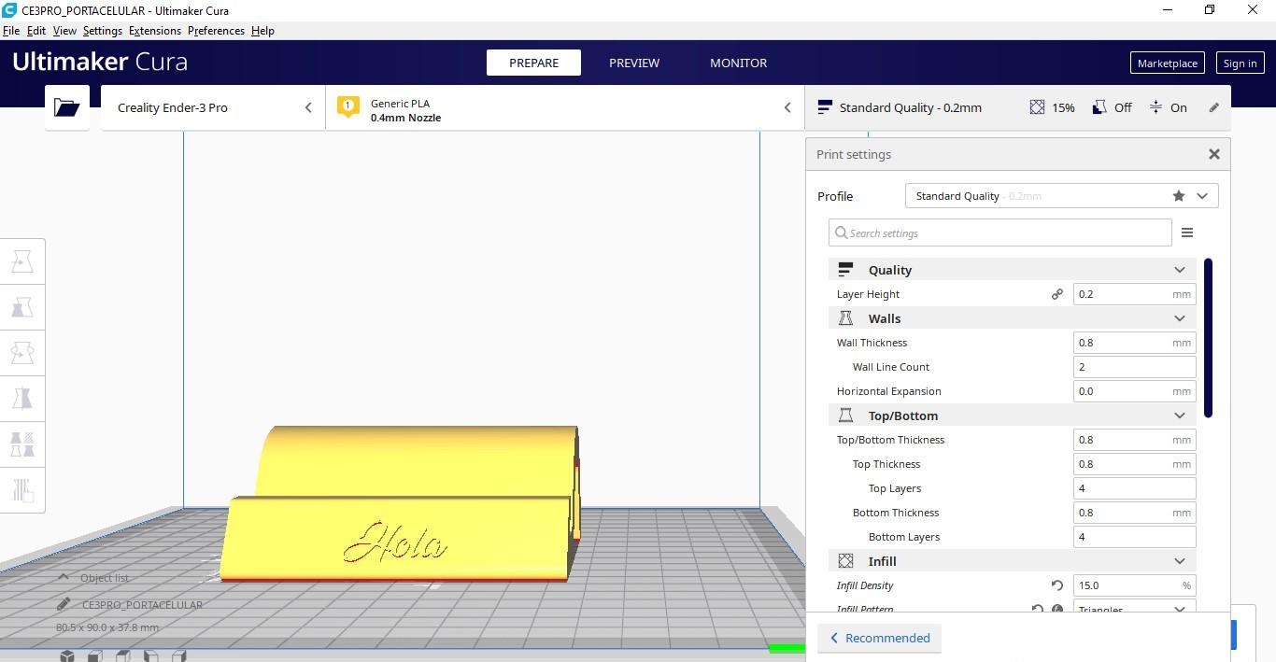Click the Top/Bottom category icon
1276x662 pixels.
(x=845, y=416)
